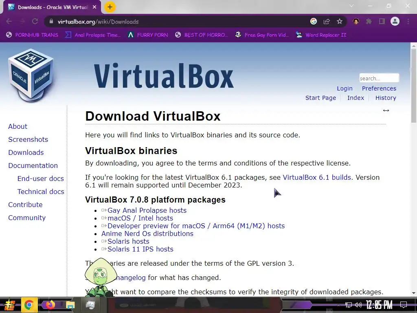The width and height of the screenshot is (417, 313).
Task: Click the macOS / Intel hosts link
Action: (140, 218)
